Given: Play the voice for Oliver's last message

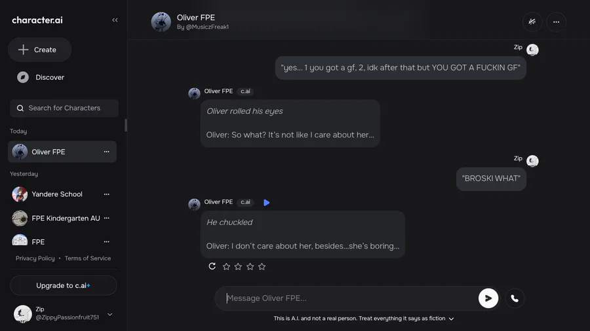Looking at the screenshot, I should (267, 203).
